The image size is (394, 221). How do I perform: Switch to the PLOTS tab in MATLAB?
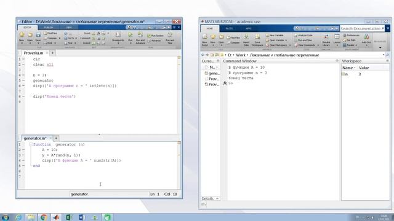click(229, 28)
